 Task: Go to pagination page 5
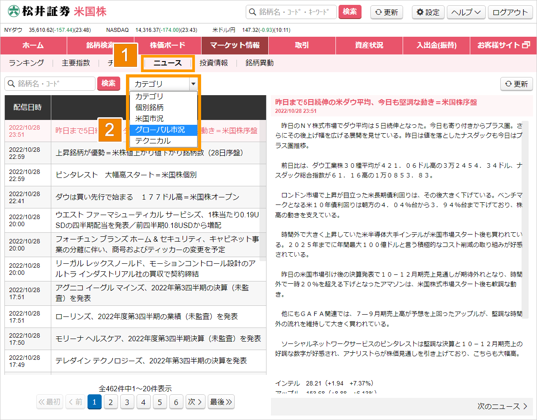point(160,402)
